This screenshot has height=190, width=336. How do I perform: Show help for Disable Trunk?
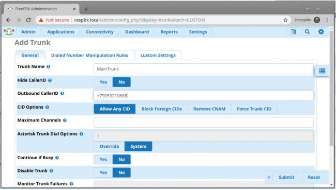(51, 171)
